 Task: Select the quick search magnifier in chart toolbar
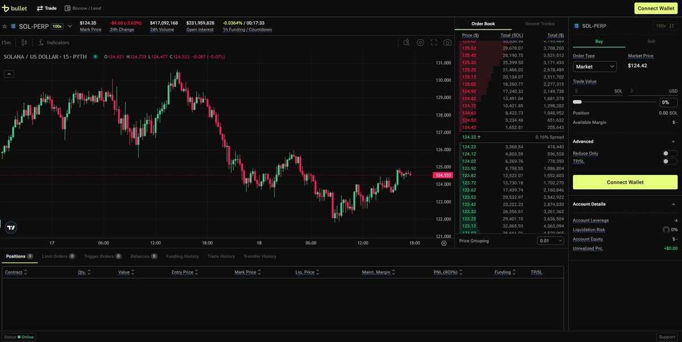click(407, 43)
